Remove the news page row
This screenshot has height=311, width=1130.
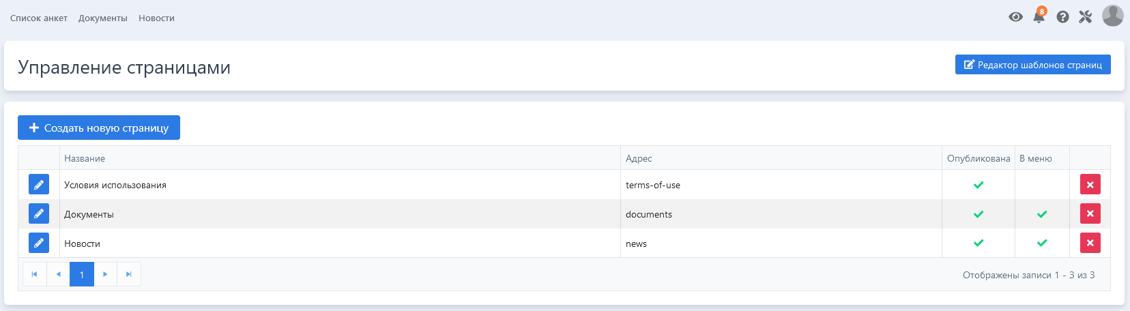(1090, 243)
